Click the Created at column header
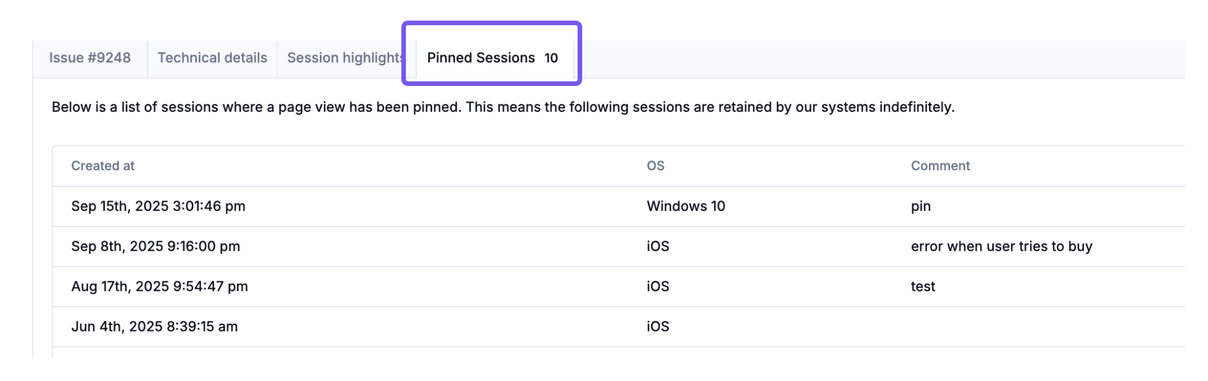1208x381 pixels. [x=103, y=166]
